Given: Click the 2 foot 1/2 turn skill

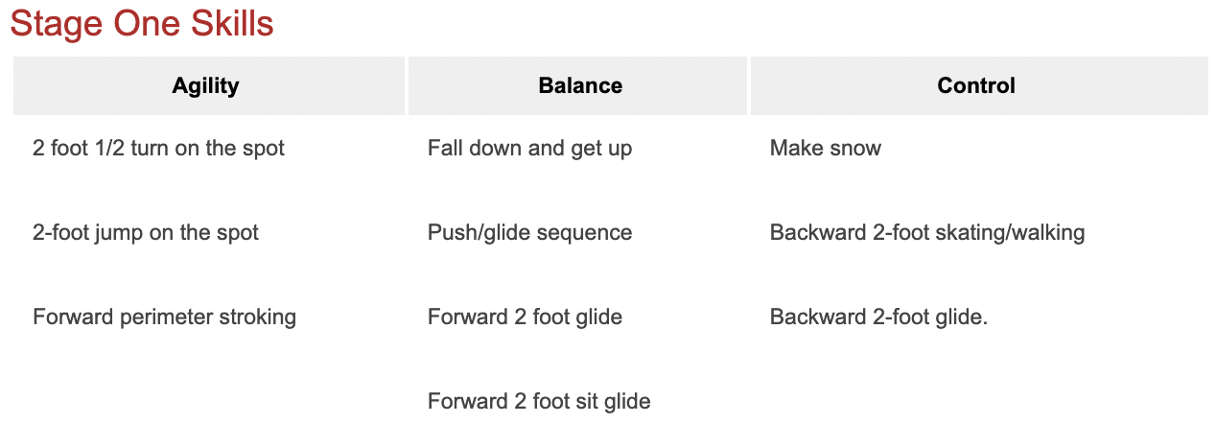Looking at the screenshot, I should (158, 149).
